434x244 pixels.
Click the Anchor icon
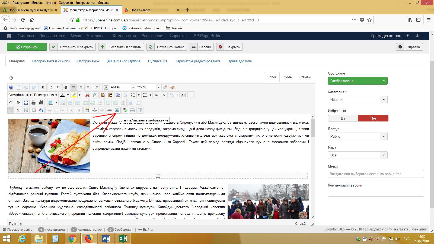pos(94,110)
